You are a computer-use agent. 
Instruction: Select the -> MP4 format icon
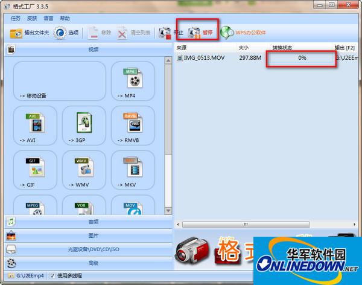135,78
